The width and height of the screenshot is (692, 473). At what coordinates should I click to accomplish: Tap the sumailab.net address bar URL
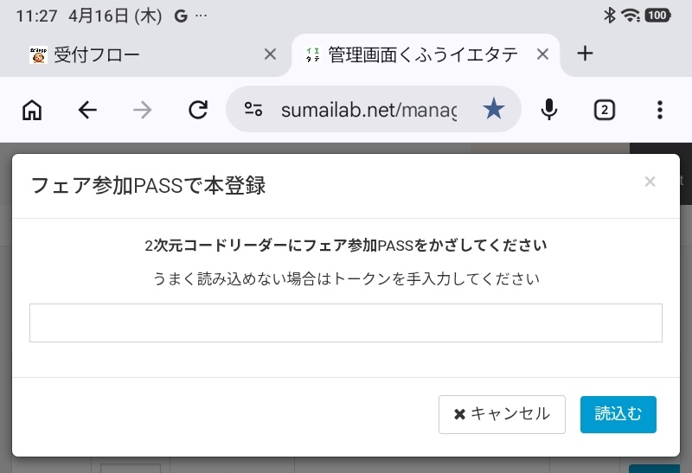pyautogui.click(x=368, y=110)
